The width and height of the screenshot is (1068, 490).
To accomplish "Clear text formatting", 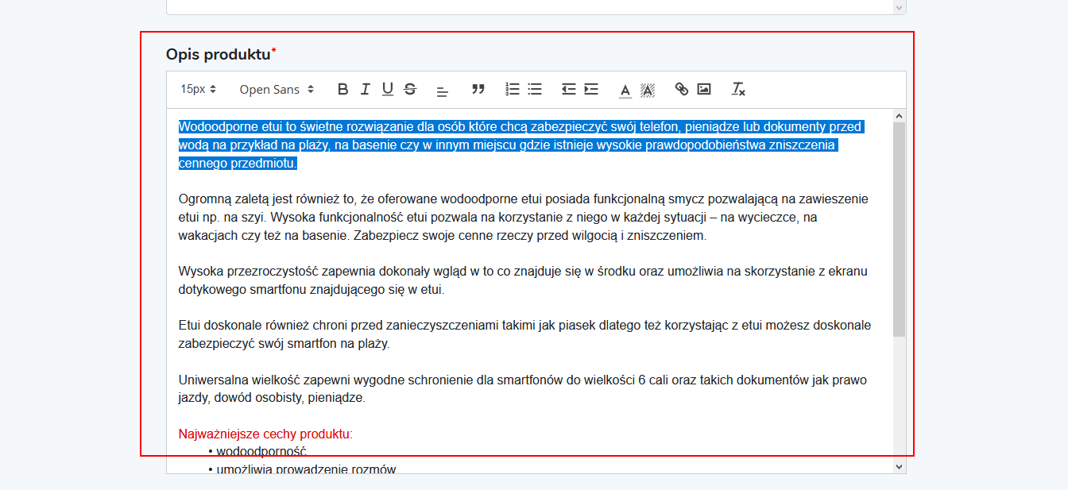I will point(738,90).
